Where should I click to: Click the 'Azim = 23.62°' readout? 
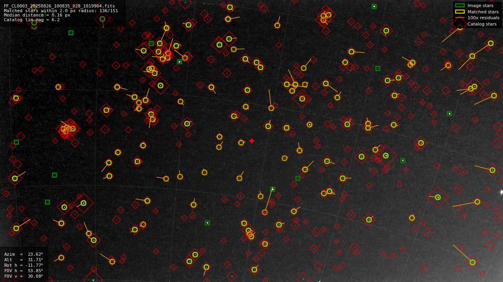[x=24, y=254]
